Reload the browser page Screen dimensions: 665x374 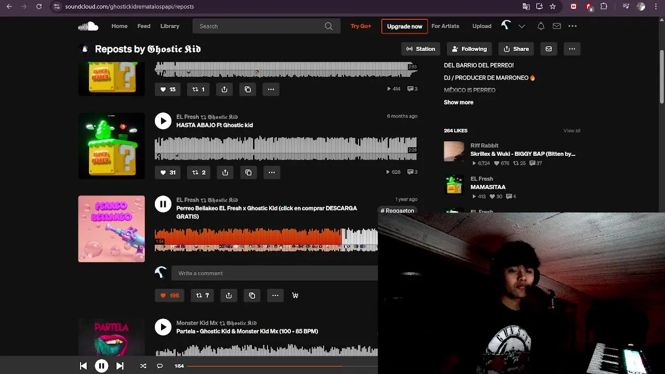tap(39, 6)
